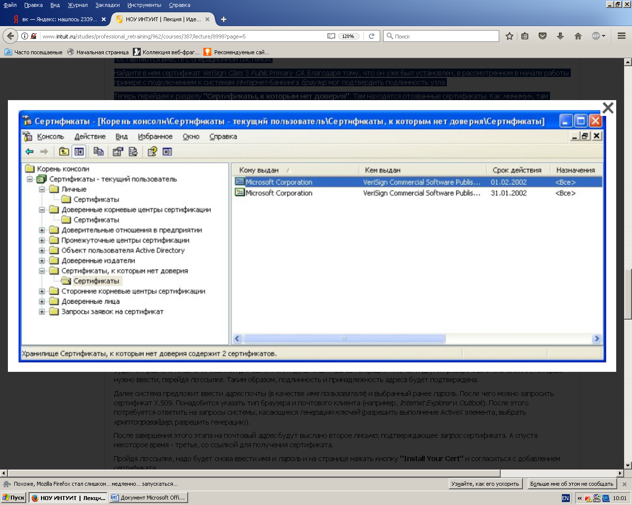Show bookmarks list icon in Firefox toolbar
Viewport: 632px width, 505px height.
tap(525, 36)
